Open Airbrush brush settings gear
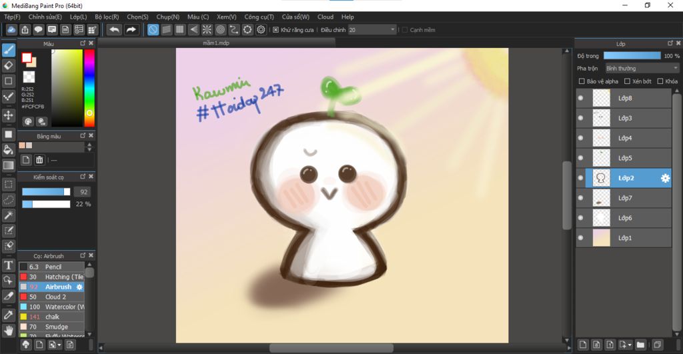This screenshot has width=683, height=354. click(79, 287)
